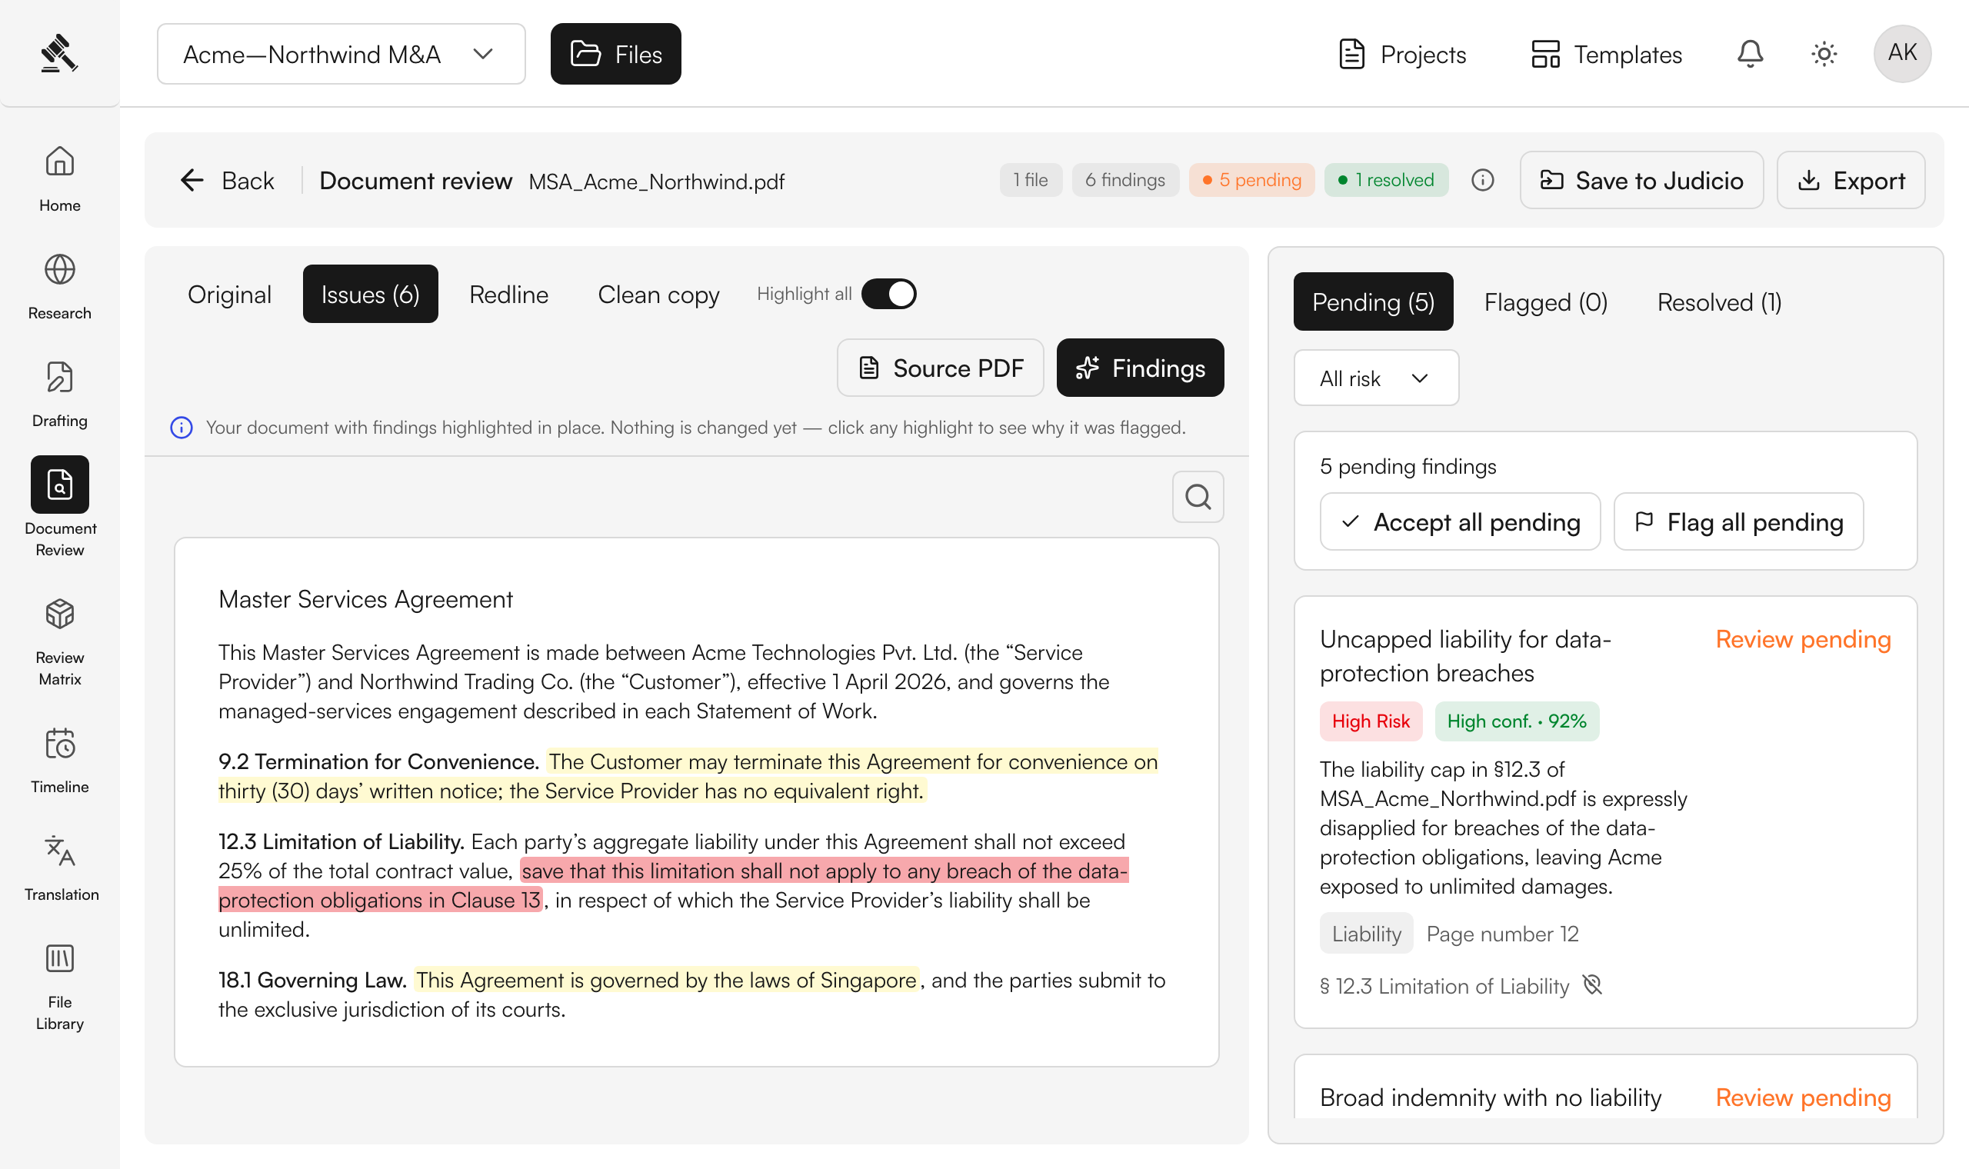Click the 5 pending badge
Viewport: 1969px width, 1169px height.
point(1251,180)
